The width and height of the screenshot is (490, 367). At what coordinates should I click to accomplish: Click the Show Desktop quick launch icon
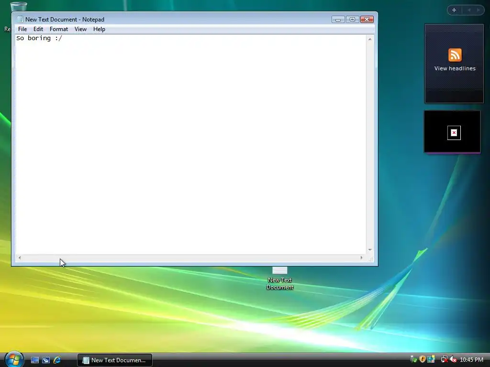point(34,360)
